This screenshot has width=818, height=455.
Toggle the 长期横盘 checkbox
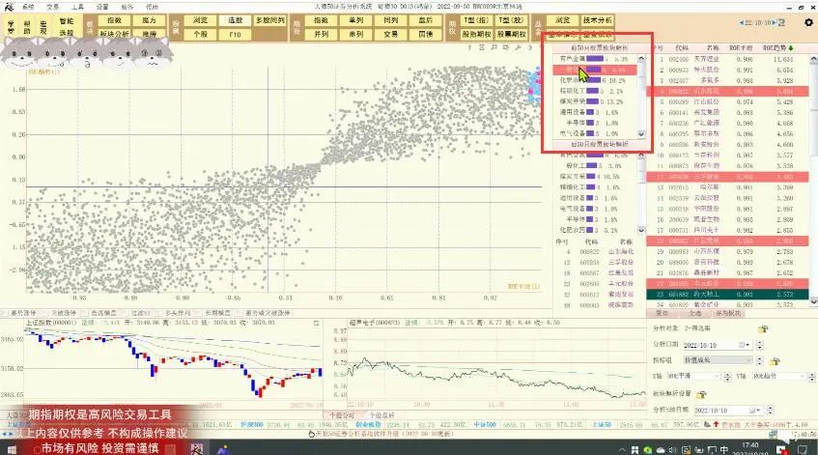[x=200, y=313]
